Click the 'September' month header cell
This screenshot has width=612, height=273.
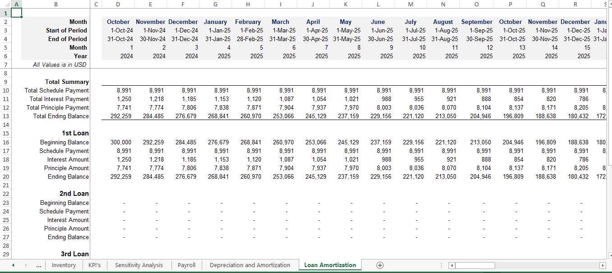[477, 22]
